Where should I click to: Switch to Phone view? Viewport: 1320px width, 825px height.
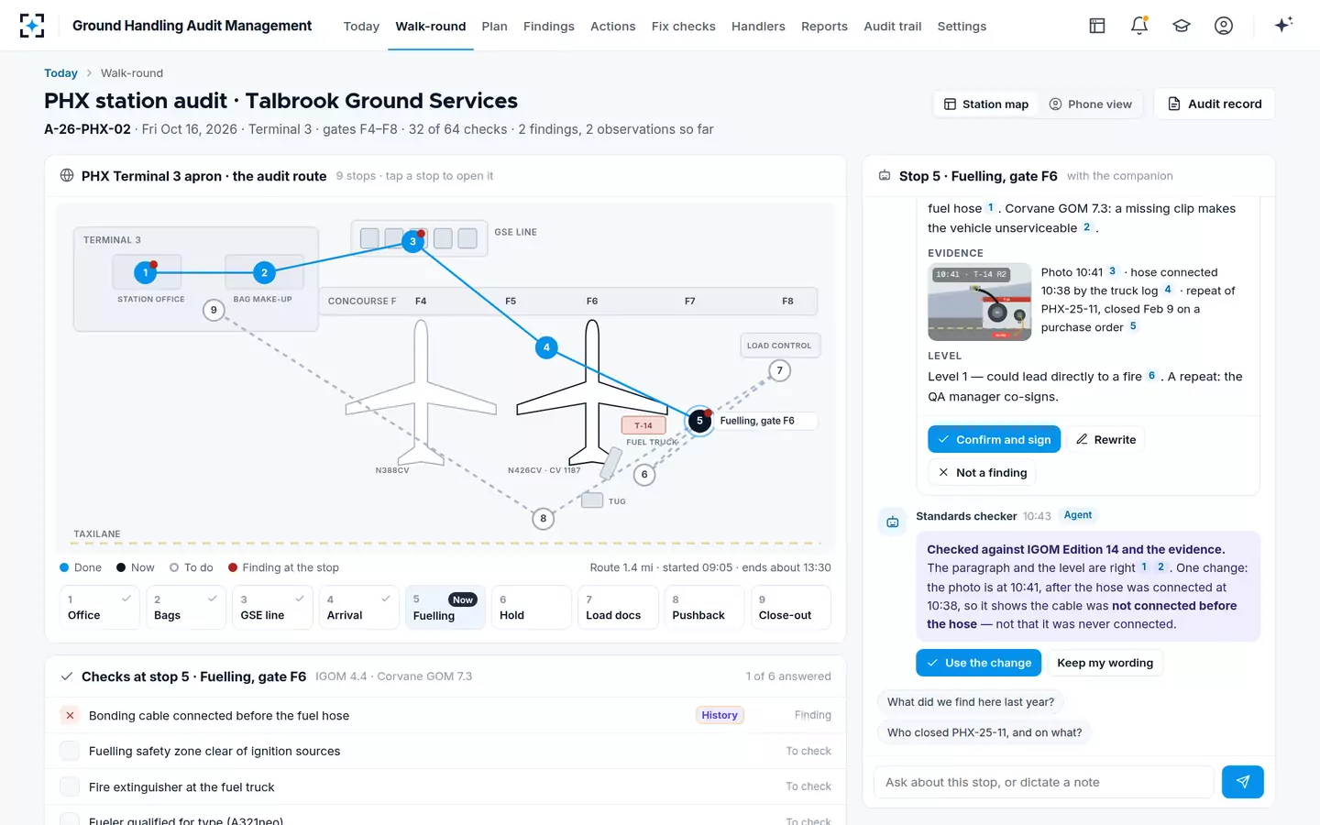tap(1091, 104)
